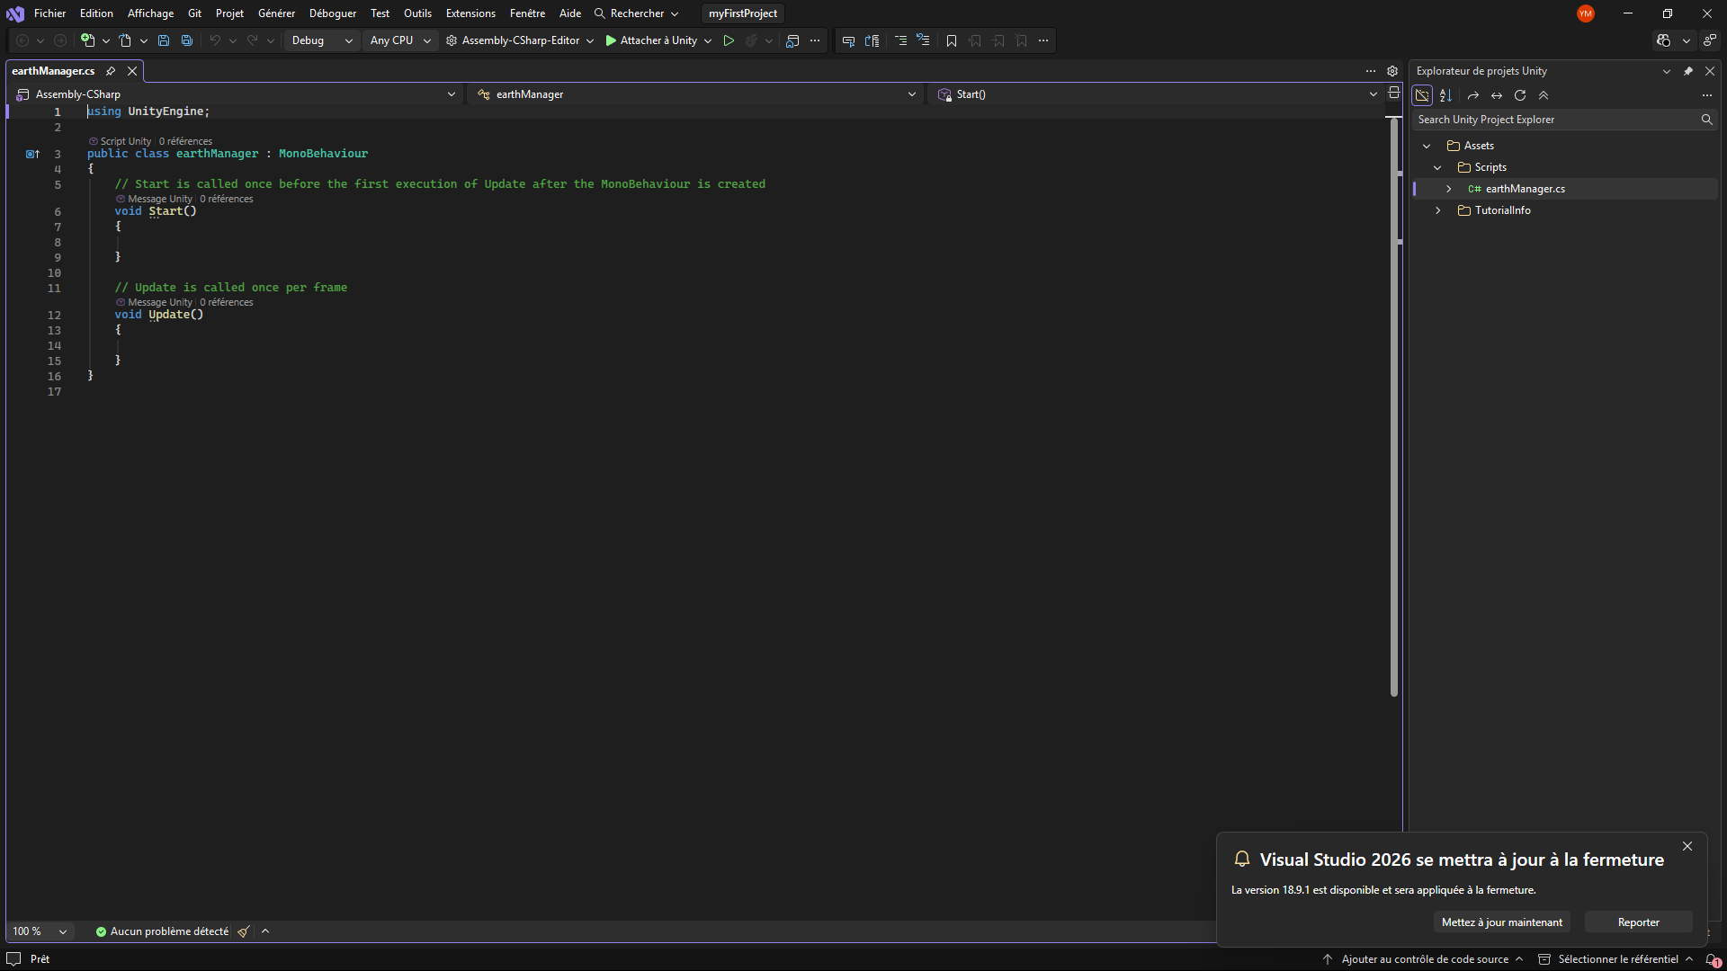Open the Debug configuration dropdown
Screen dimensions: 1727x971
(322, 40)
